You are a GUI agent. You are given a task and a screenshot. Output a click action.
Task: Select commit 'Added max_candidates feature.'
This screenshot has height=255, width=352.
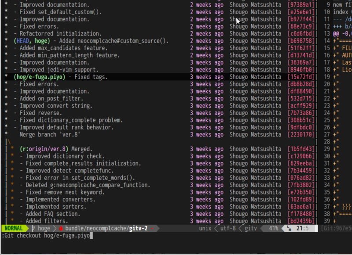(63, 48)
